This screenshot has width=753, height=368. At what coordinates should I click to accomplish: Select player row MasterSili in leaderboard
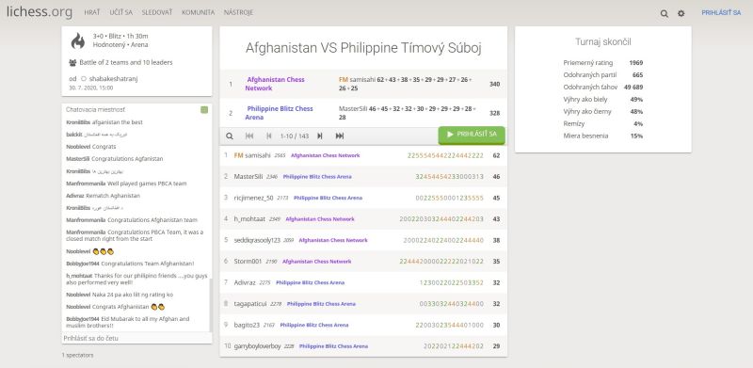click(x=363, y=177)
